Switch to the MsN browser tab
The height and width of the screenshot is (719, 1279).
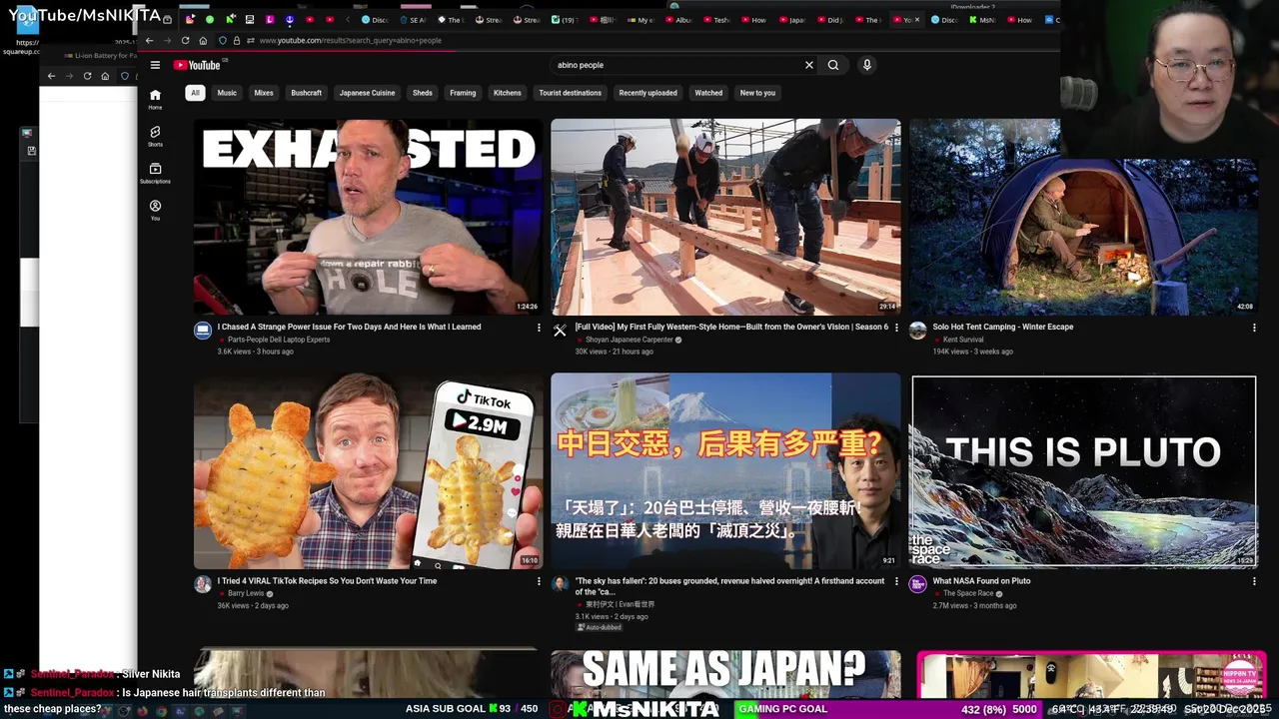coord(981,20)
